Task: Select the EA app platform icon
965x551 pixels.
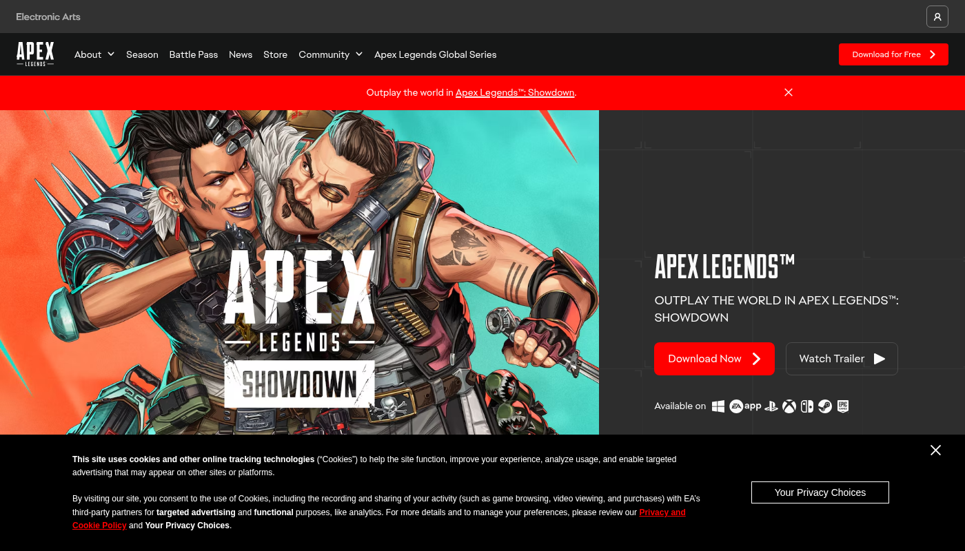Action: [746, 406]
